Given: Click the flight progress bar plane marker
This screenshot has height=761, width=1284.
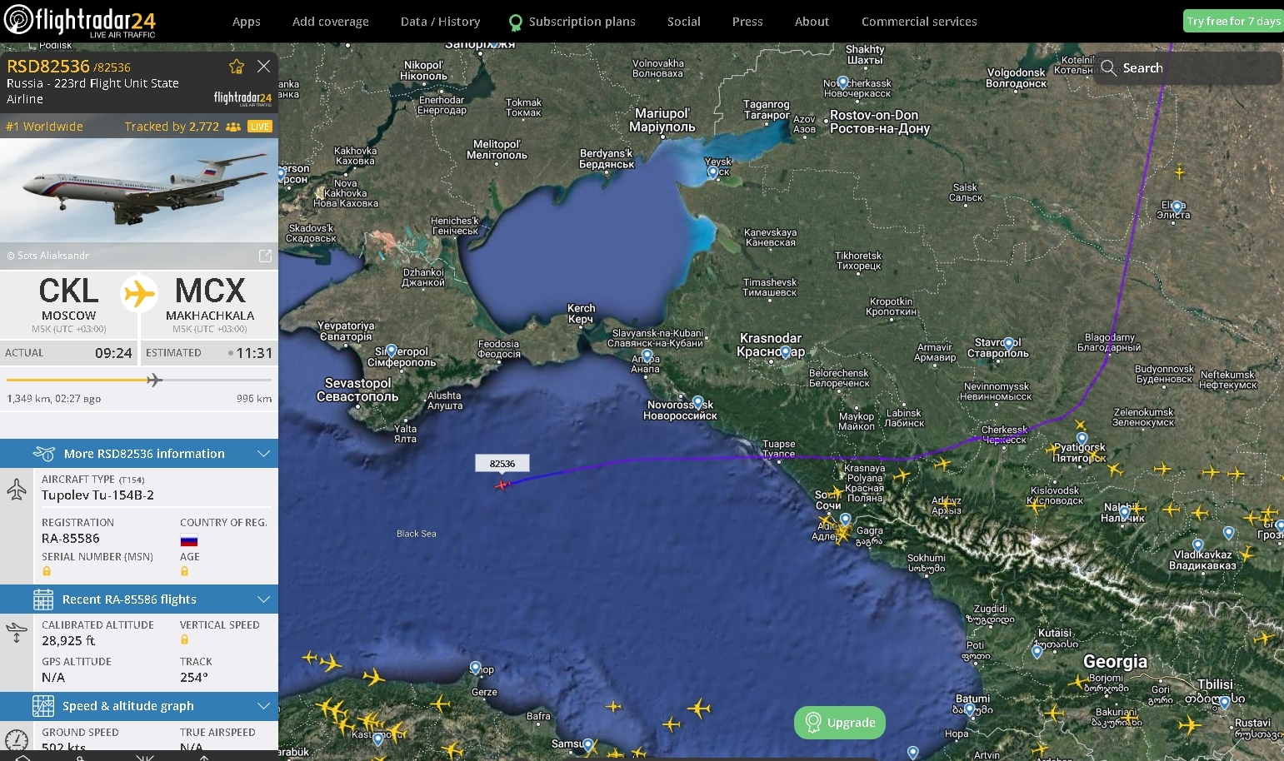Looking at the screenshot, I should (154, 380).
